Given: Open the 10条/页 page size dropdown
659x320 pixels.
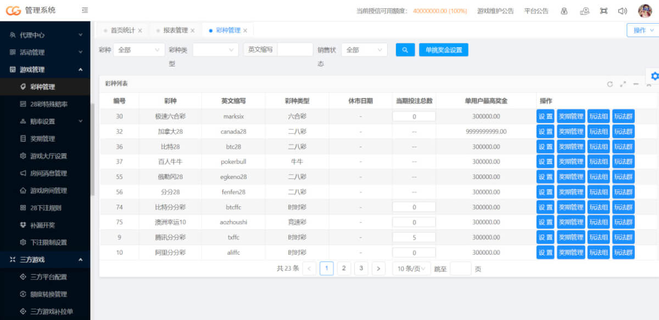Looking at the screenshot, I should coord(411,268).
